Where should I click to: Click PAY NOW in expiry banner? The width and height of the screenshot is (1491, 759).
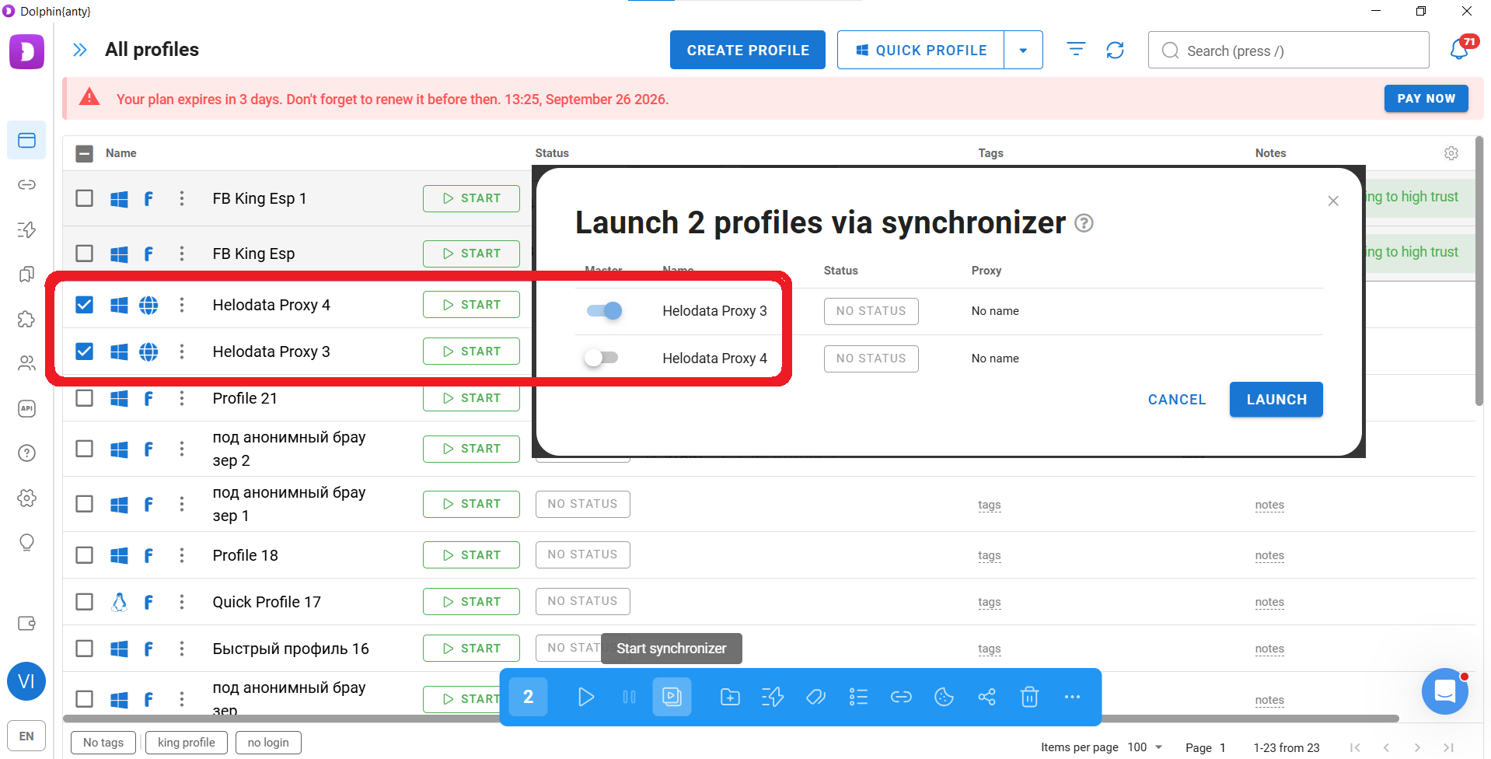pos(1426,99)
